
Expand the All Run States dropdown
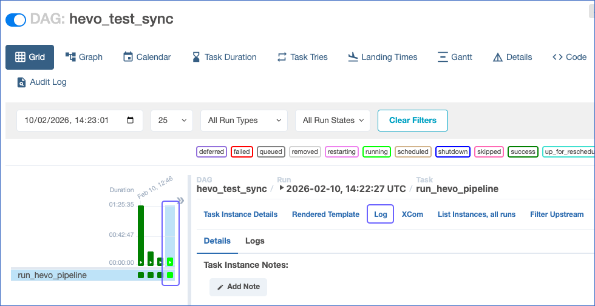pos(333,121)
